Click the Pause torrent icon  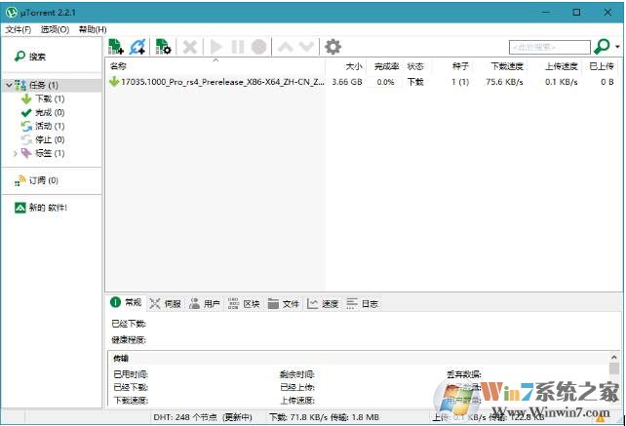pyautogui.click(x=238, y=47)
